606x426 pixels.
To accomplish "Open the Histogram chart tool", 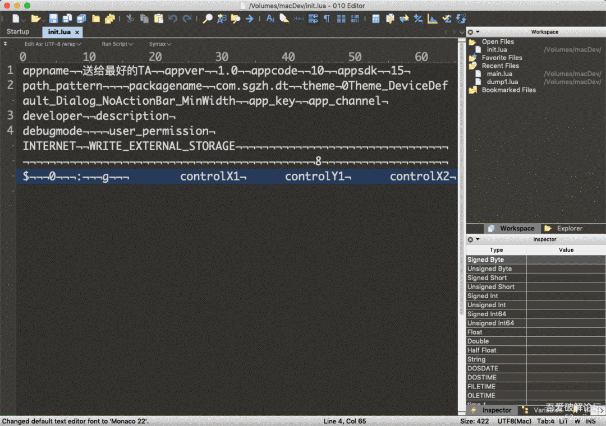I will pos(432,18).
